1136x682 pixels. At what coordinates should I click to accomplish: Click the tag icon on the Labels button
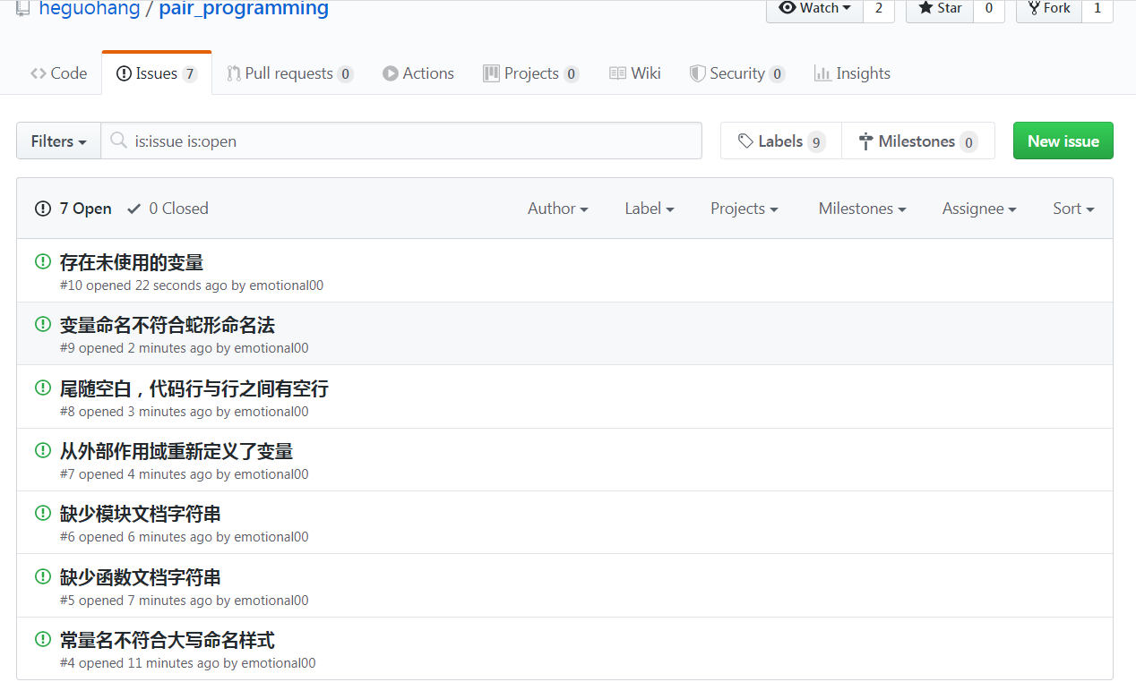click(x=745, y=141)
